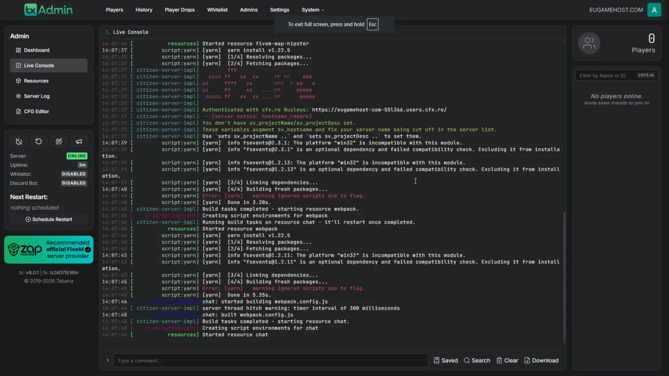This screenshot has height=376, width=669.
Task: Click the 'nothing scheduled' restart text
Action: 34,208
